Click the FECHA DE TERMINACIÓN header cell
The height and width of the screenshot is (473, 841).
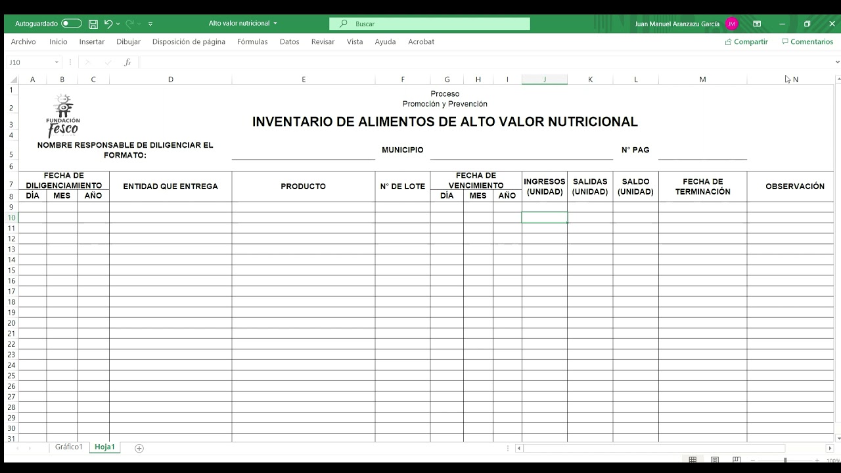point(703,187)
